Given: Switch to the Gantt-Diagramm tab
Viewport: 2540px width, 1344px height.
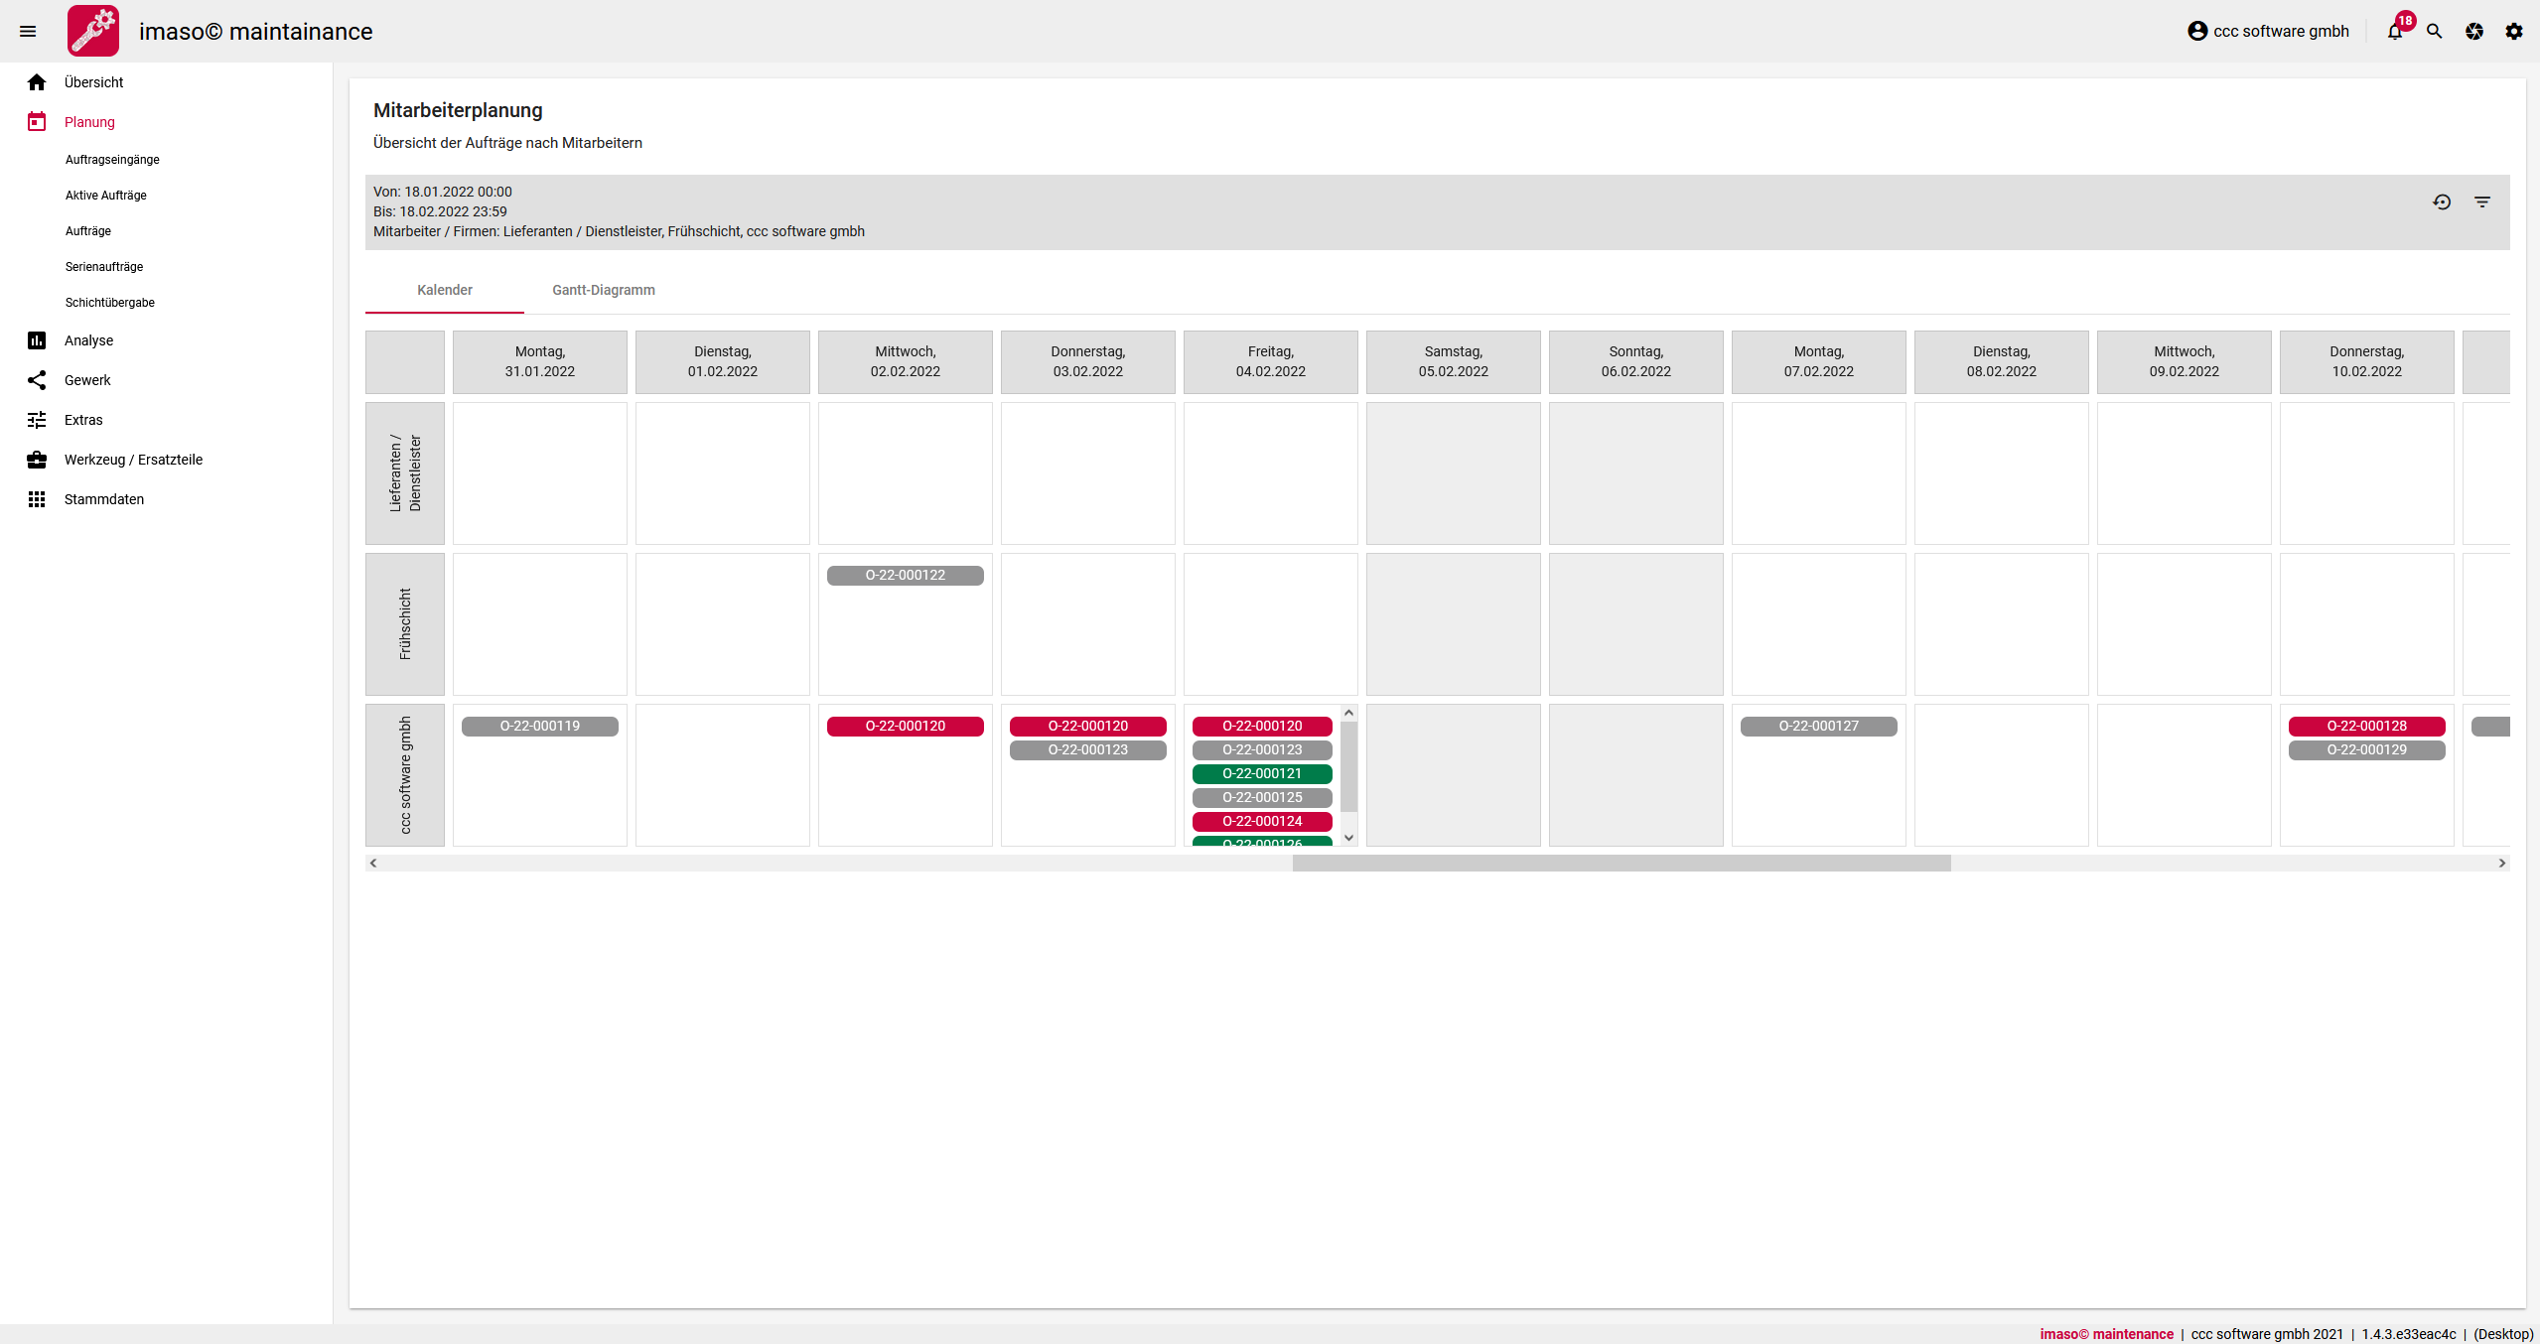Looking at the screenshot, I should tap(603, 290).
